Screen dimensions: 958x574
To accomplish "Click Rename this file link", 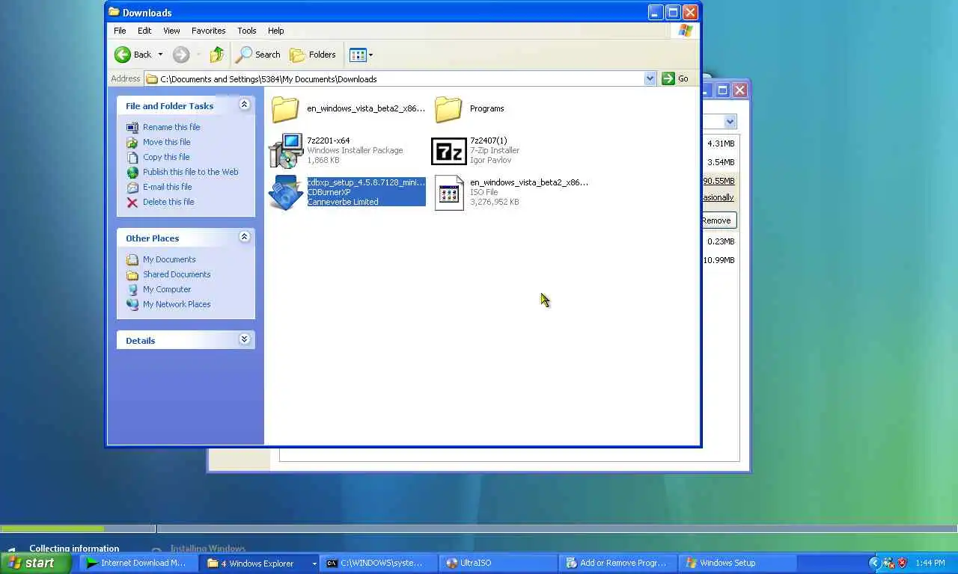I will point(171,127).
